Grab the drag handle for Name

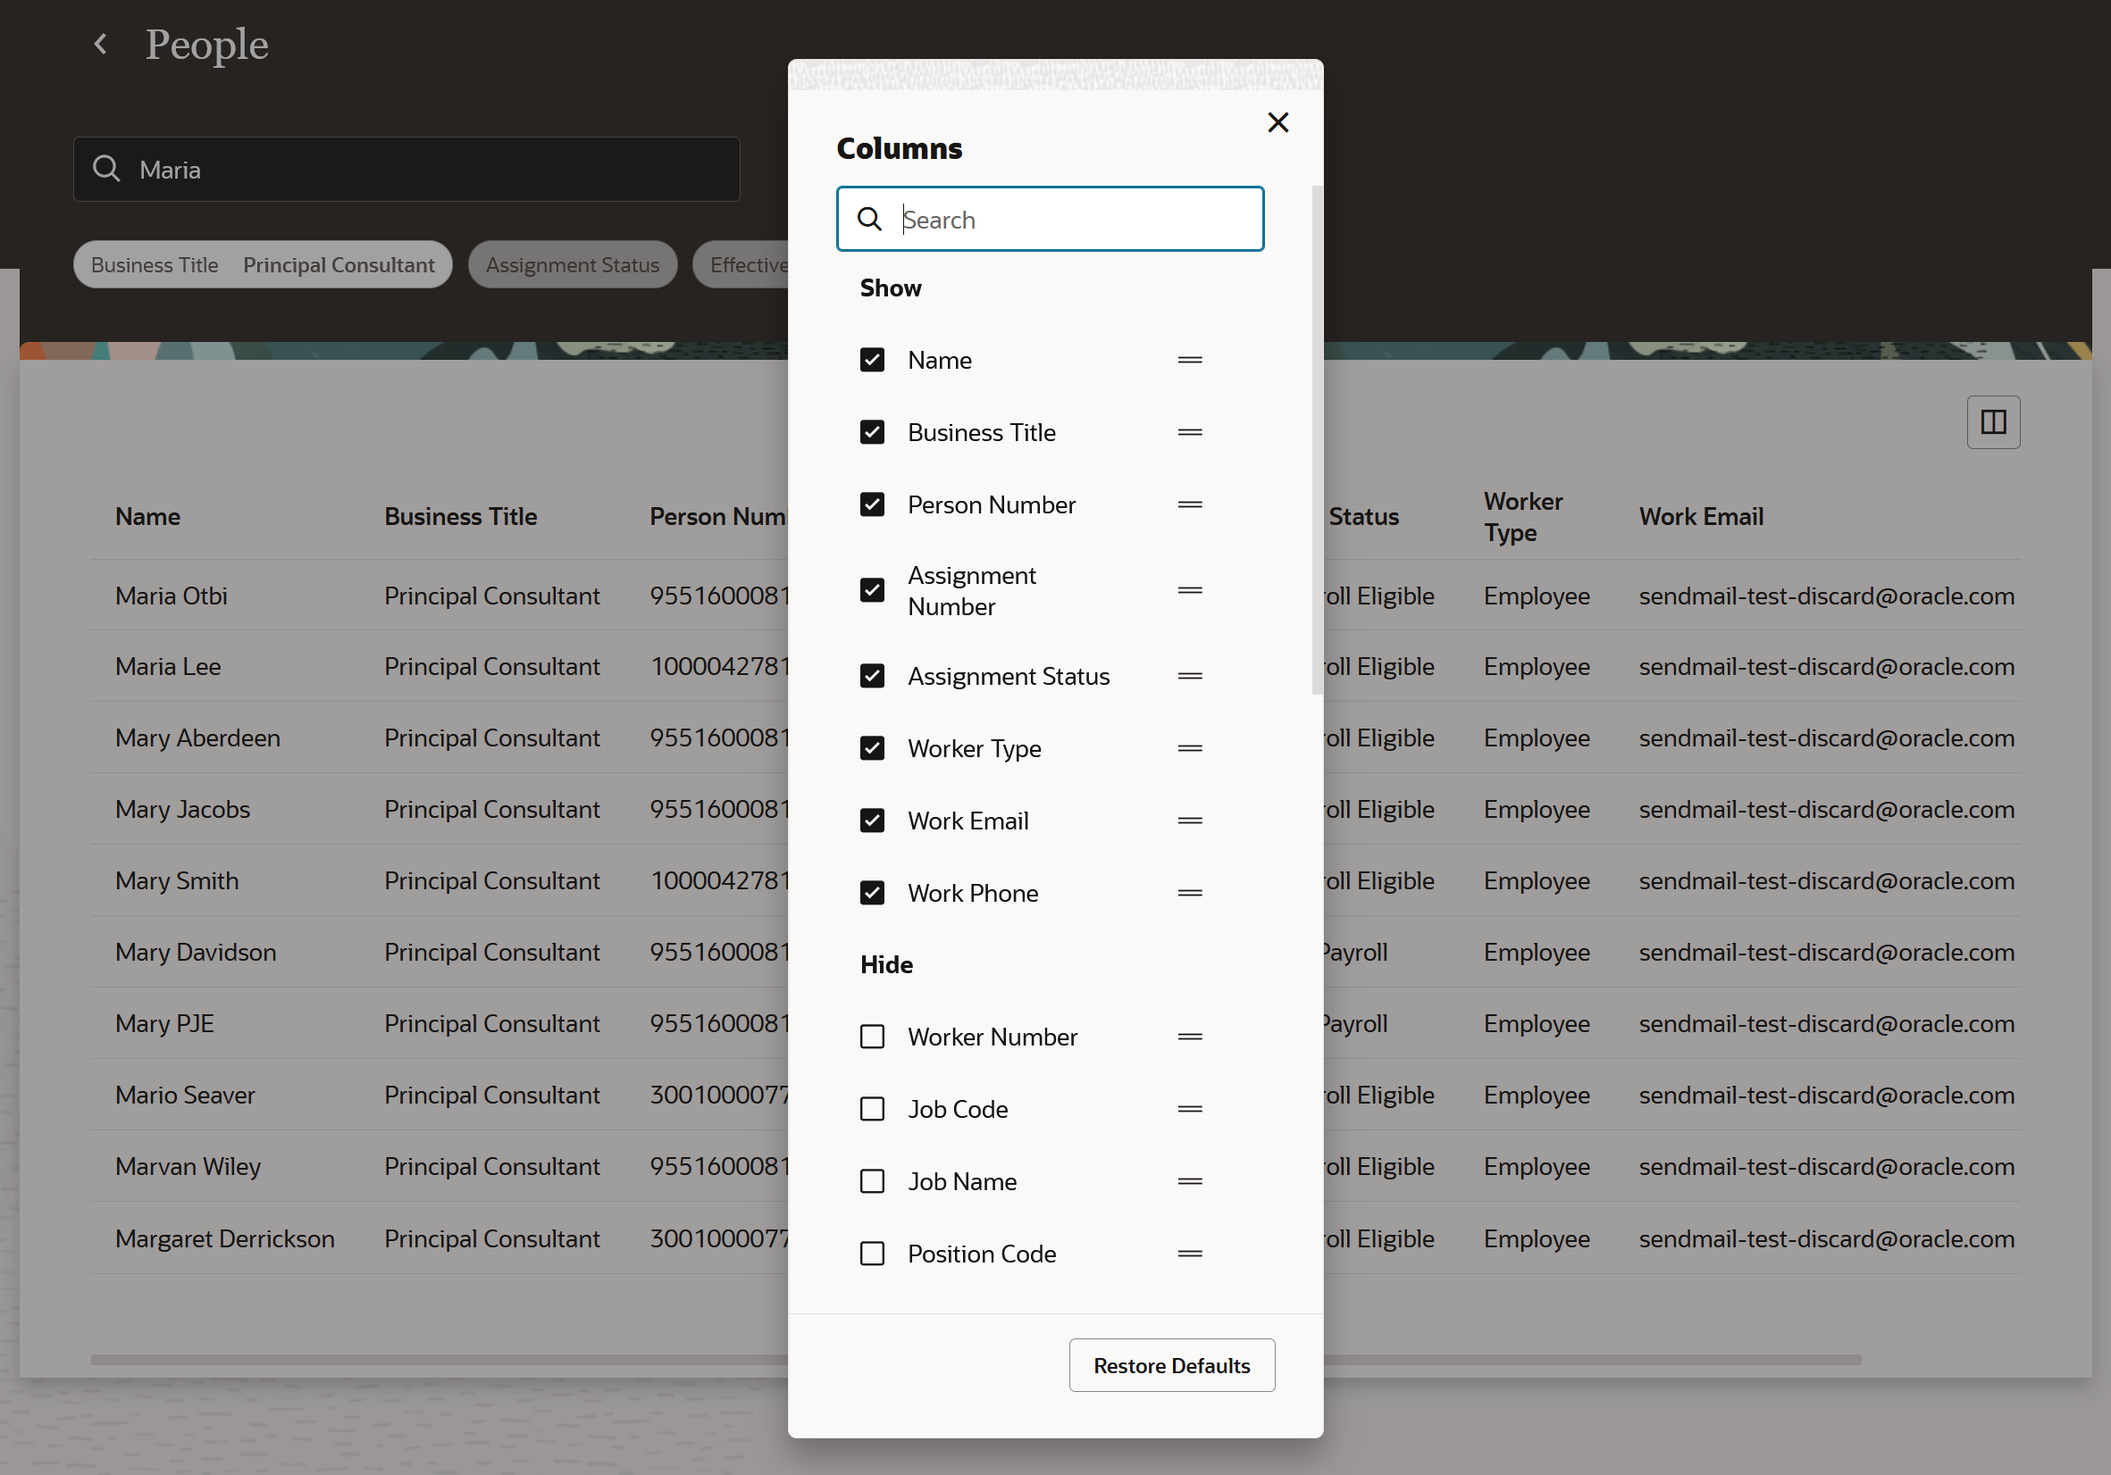[x=1190, y=359]
